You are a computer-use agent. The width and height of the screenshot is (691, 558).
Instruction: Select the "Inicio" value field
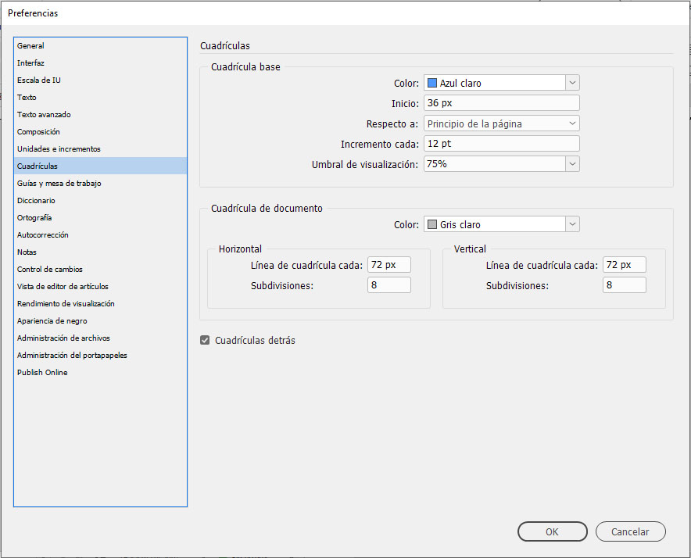[500, 102]
